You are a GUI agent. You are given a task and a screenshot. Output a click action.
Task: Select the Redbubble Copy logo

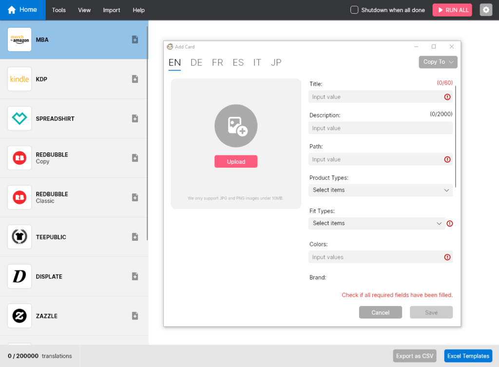pos(19,158)
